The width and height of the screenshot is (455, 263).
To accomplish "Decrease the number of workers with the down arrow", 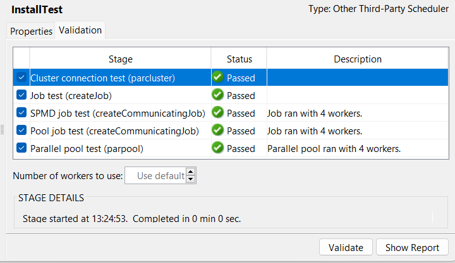I will (191, 179).
